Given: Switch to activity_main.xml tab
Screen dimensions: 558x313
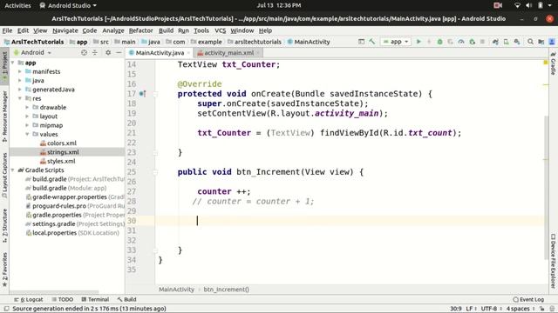Looking at the screenshot, I should [x=228, y=53].
